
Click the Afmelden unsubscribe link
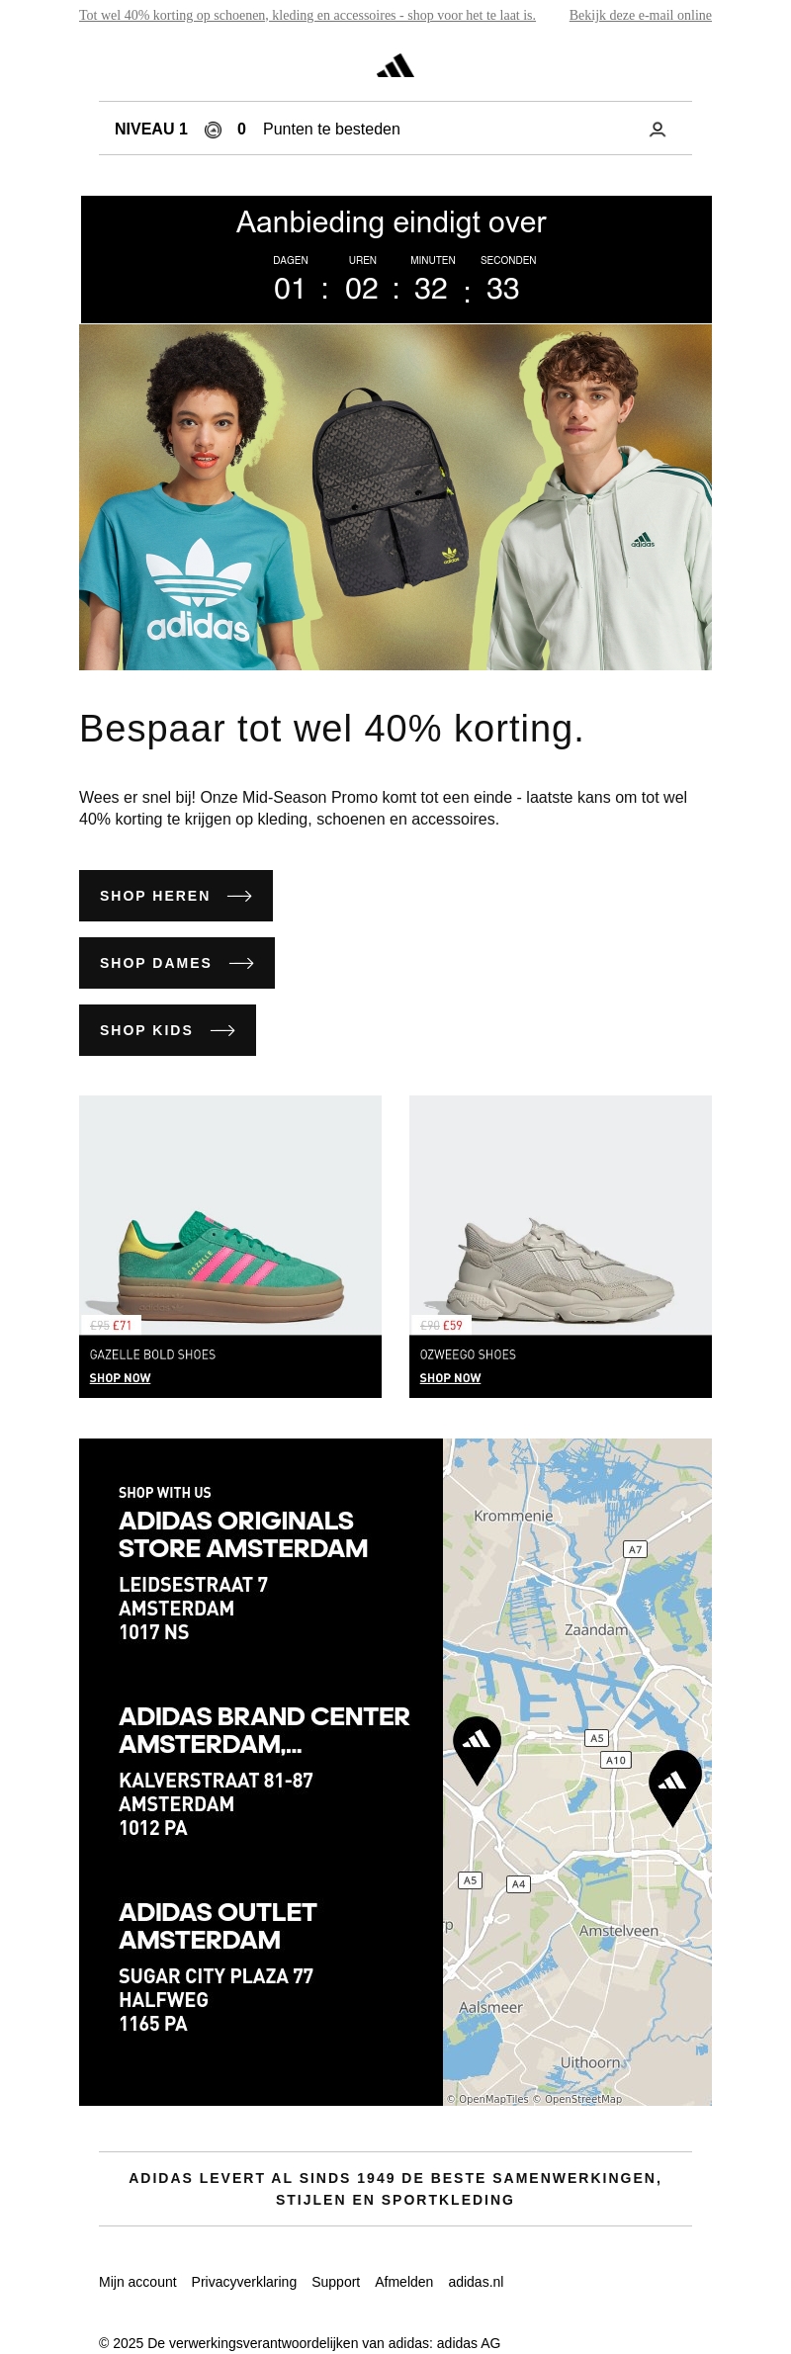(403, 2282)
